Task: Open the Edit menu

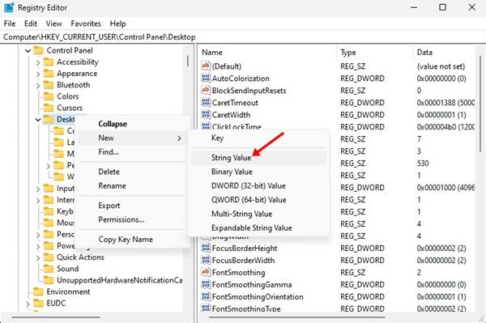Action: click(31, 23)
